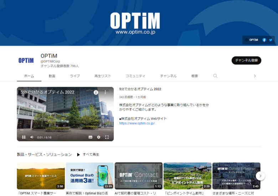Open the OPTiM Contract video thumbnail
Image resolution: width=278 pixels, height=196 pixels.
click(139, 176)
